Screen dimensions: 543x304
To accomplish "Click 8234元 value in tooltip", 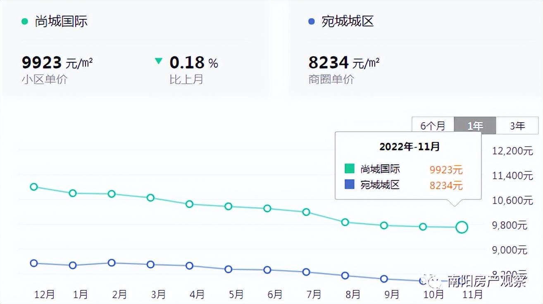I will point(446,185).
